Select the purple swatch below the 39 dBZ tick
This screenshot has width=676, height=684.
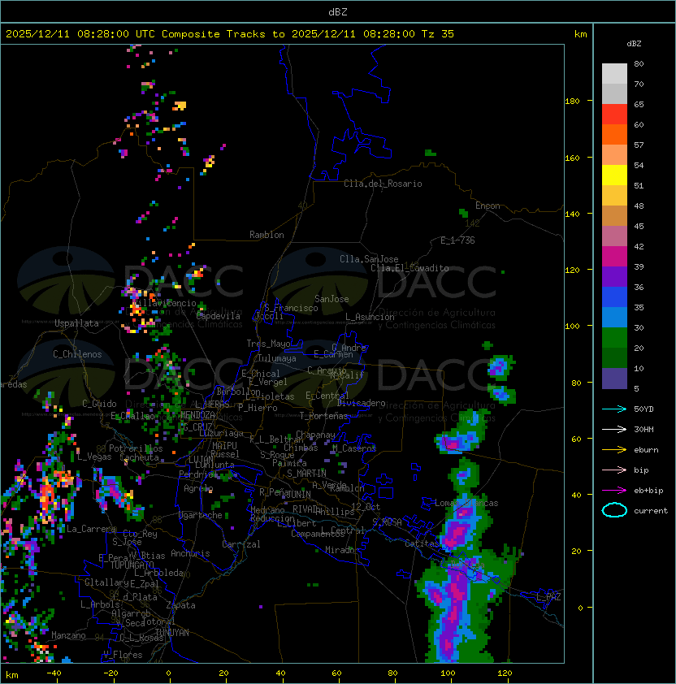(x=614, y=277)
